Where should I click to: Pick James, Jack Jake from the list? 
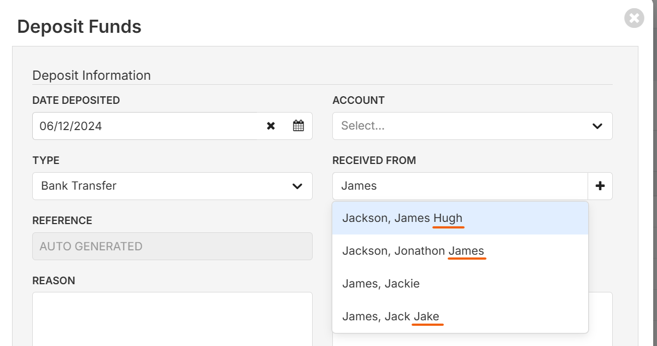[x=460, y=316]
